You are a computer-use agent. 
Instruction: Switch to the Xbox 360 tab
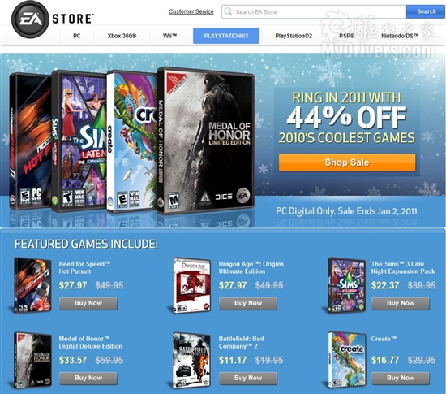click(122, 36)
